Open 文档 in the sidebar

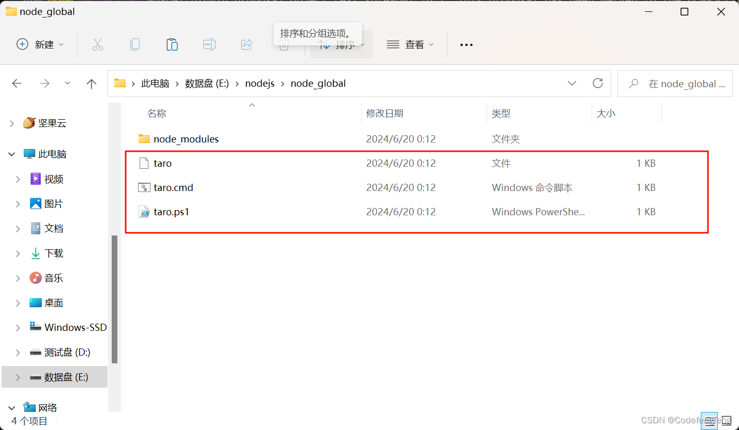click(54, 229)
